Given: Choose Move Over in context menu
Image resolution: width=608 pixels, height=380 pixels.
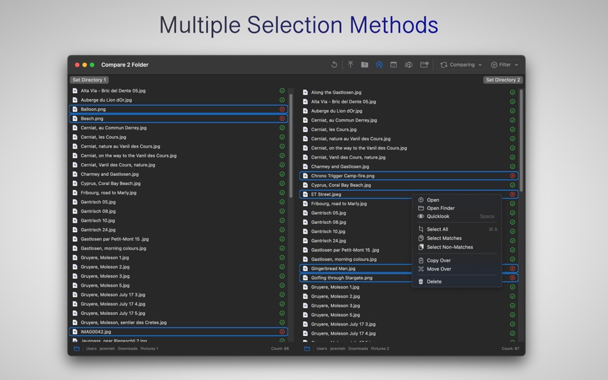Looking at the screenshot, I should 457,269.
